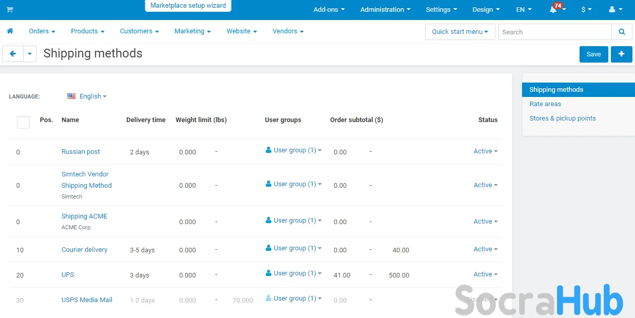The height and width of the screenshot is (318, 635).
Task: Open the notifications bell icon
Action: click(553, 10)
